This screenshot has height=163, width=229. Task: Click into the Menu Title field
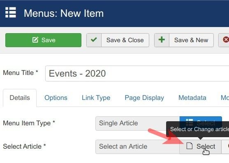[x=137, y=73]
